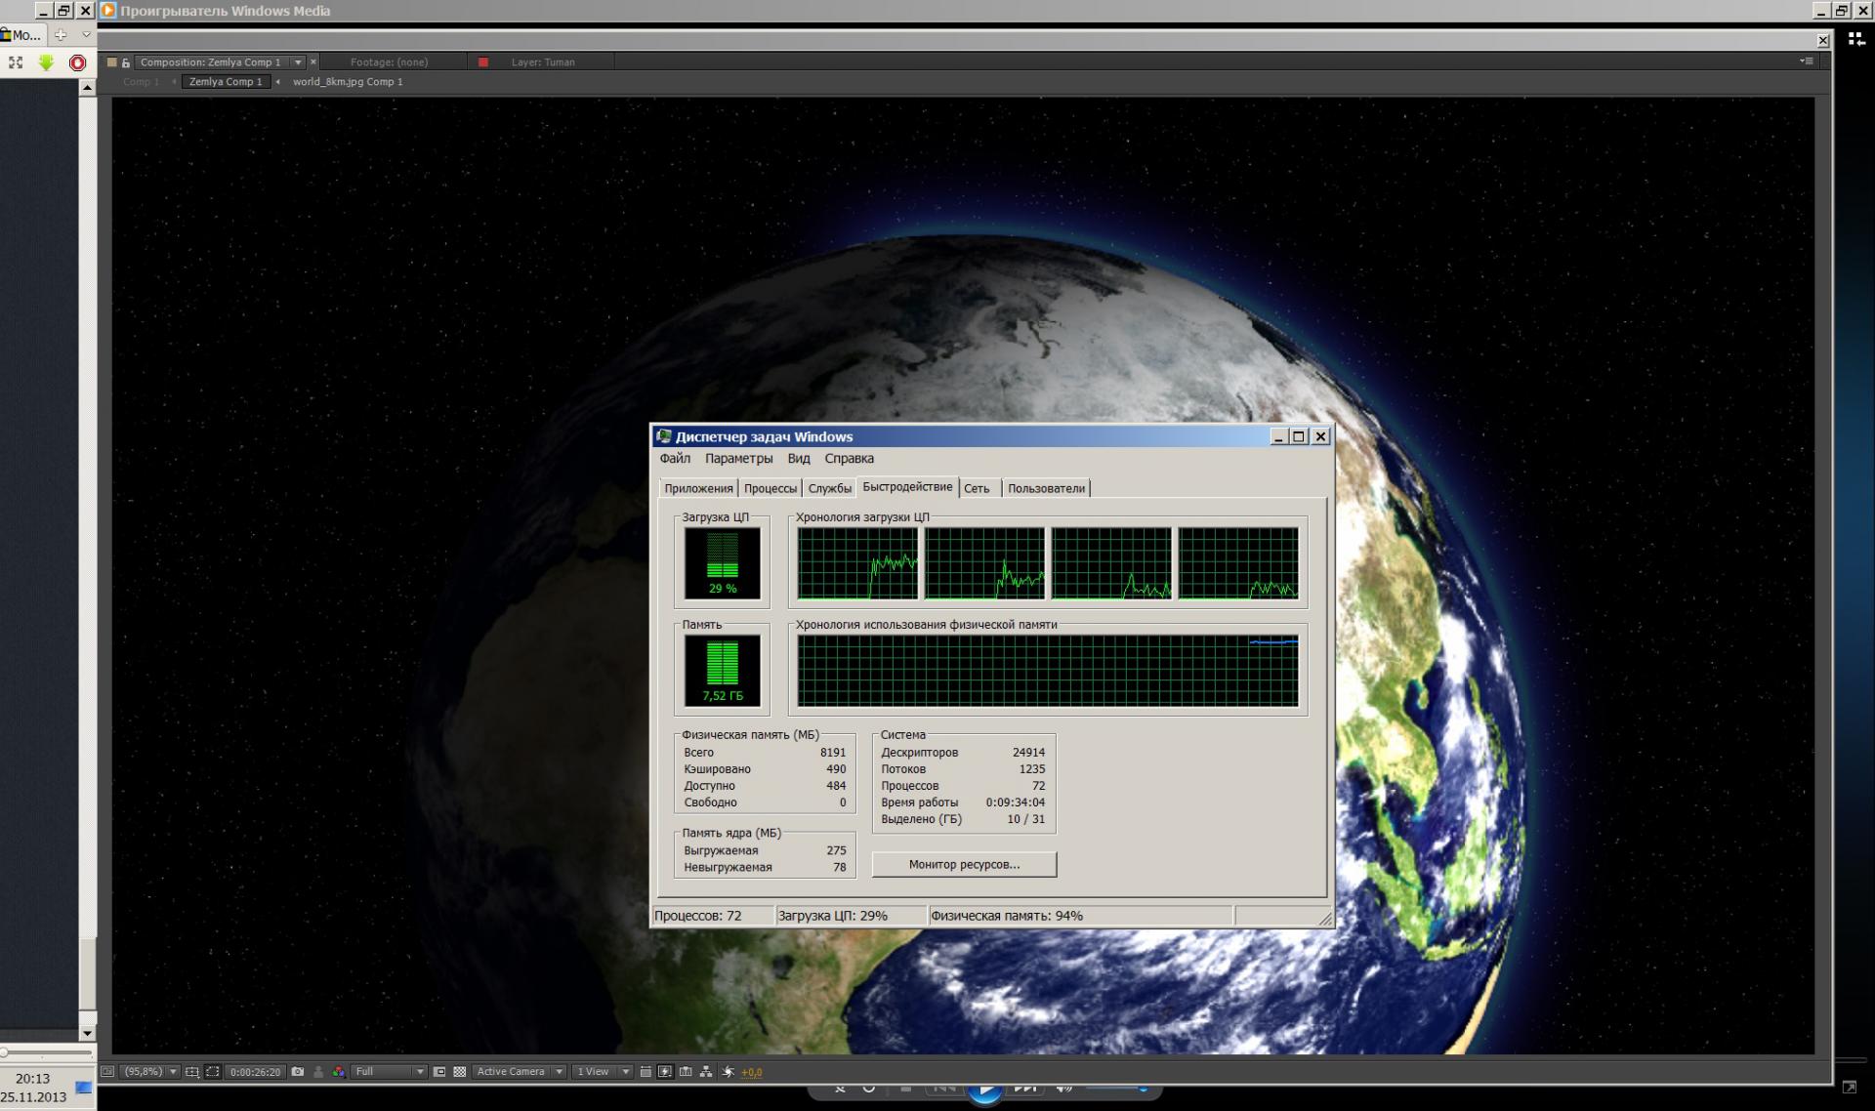Viewport: 1875px width, 1111px height.
Task: Switch to the Приложения tab
Action: [698, 488]
